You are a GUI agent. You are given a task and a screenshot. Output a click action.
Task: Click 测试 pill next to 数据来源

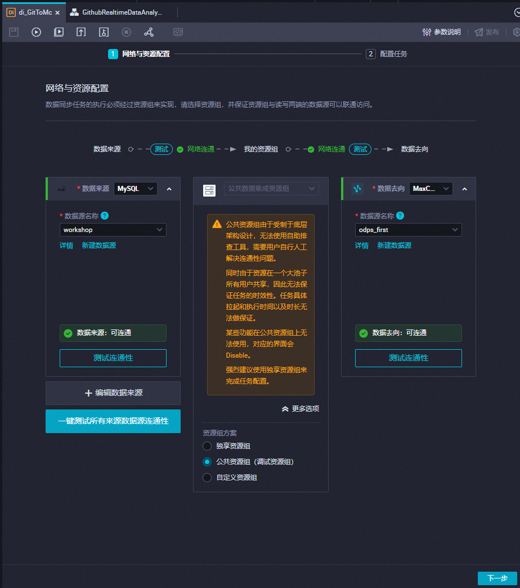tap(162, 149)
